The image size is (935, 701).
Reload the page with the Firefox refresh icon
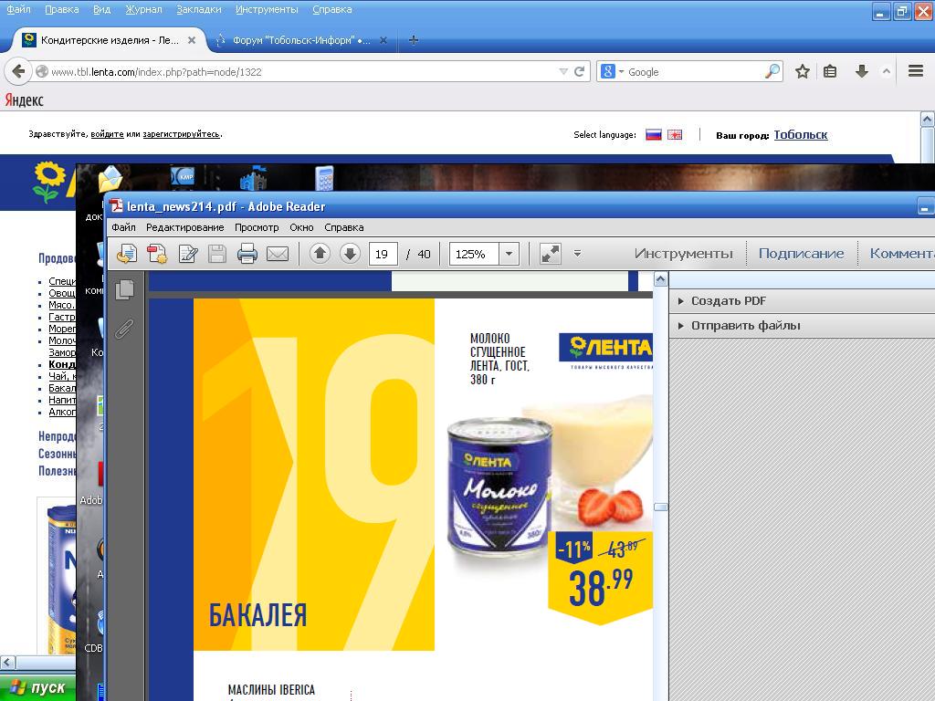pos(579,71)
